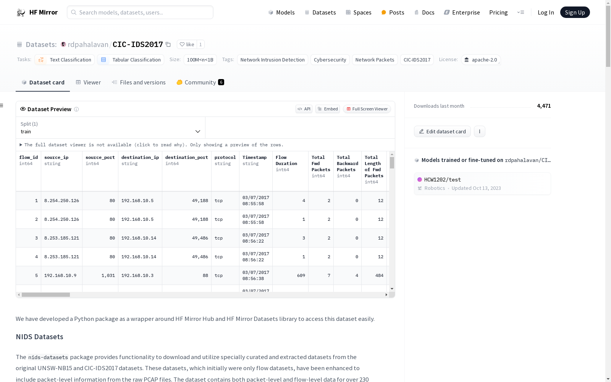Click the search magnifier icon
The height and width of the screenshot is (382, 611).
pyautogui.click(x=74, y=12)
